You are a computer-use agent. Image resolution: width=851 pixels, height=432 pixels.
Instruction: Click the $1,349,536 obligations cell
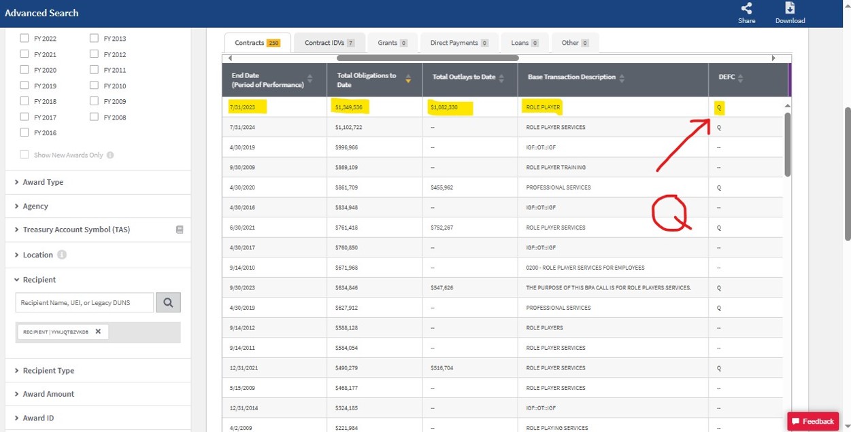(x=375, y=107)
